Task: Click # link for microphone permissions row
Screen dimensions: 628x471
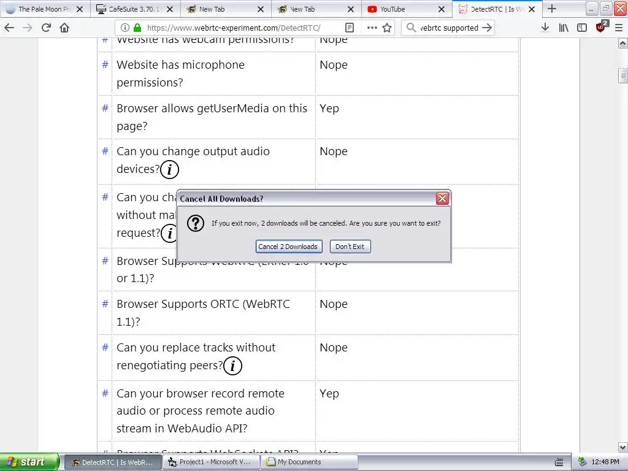Action: (105, 64)
